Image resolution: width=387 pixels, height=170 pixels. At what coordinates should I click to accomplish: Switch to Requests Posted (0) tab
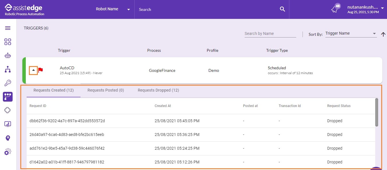(x=106, y=90)
